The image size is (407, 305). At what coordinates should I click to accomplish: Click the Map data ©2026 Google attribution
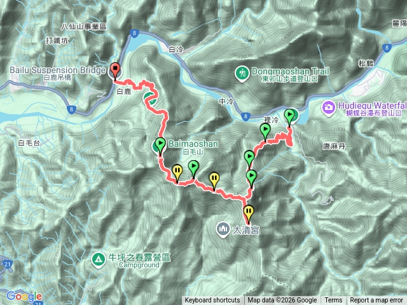tap(282, 301)
